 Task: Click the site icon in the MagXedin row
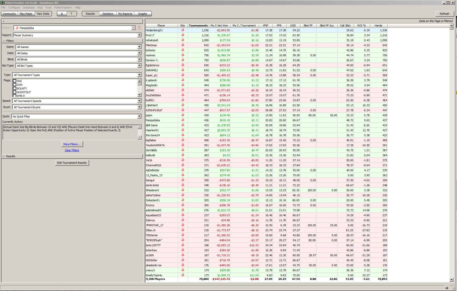point(183,85)
